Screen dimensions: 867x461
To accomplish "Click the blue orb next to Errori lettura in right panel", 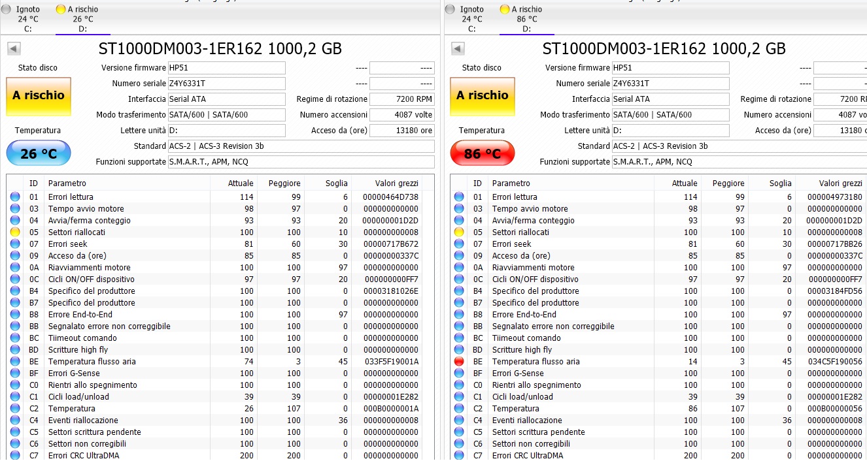I will click(459, 197).
